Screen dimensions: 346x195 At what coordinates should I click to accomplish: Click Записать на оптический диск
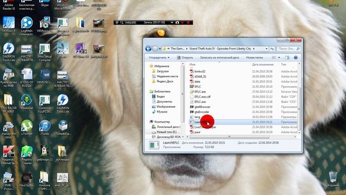click(x=219, y=57)
